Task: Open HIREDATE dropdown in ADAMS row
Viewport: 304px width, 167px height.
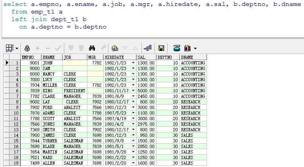Action: coord(133,113)
